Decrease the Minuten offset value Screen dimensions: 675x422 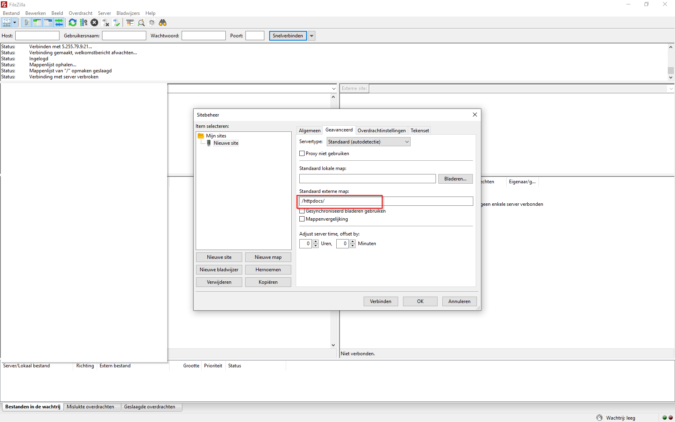coord(352,246)
